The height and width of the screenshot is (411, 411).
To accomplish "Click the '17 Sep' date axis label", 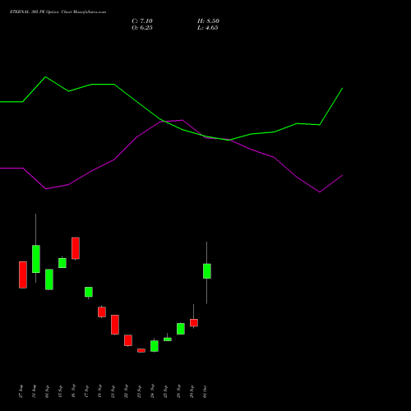I will click(x=87, y=391).
